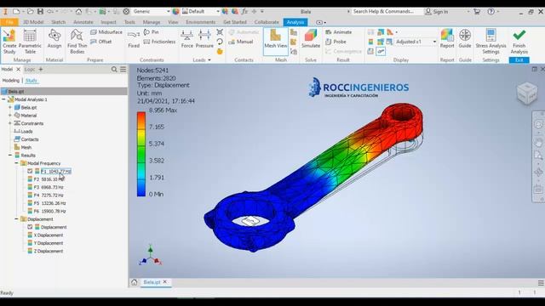This screenshot has height=306, width=545.
Task: Open the browser panel hamburger menu
Action: tap(123, 70)
